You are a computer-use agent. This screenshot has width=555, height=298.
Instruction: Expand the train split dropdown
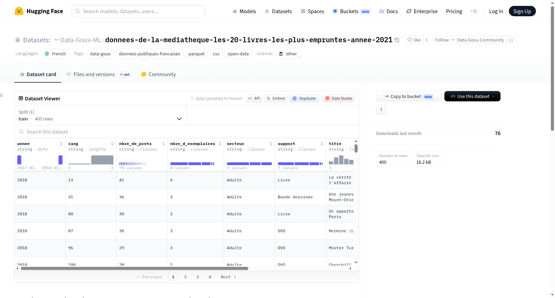click(x=100, y=115)
